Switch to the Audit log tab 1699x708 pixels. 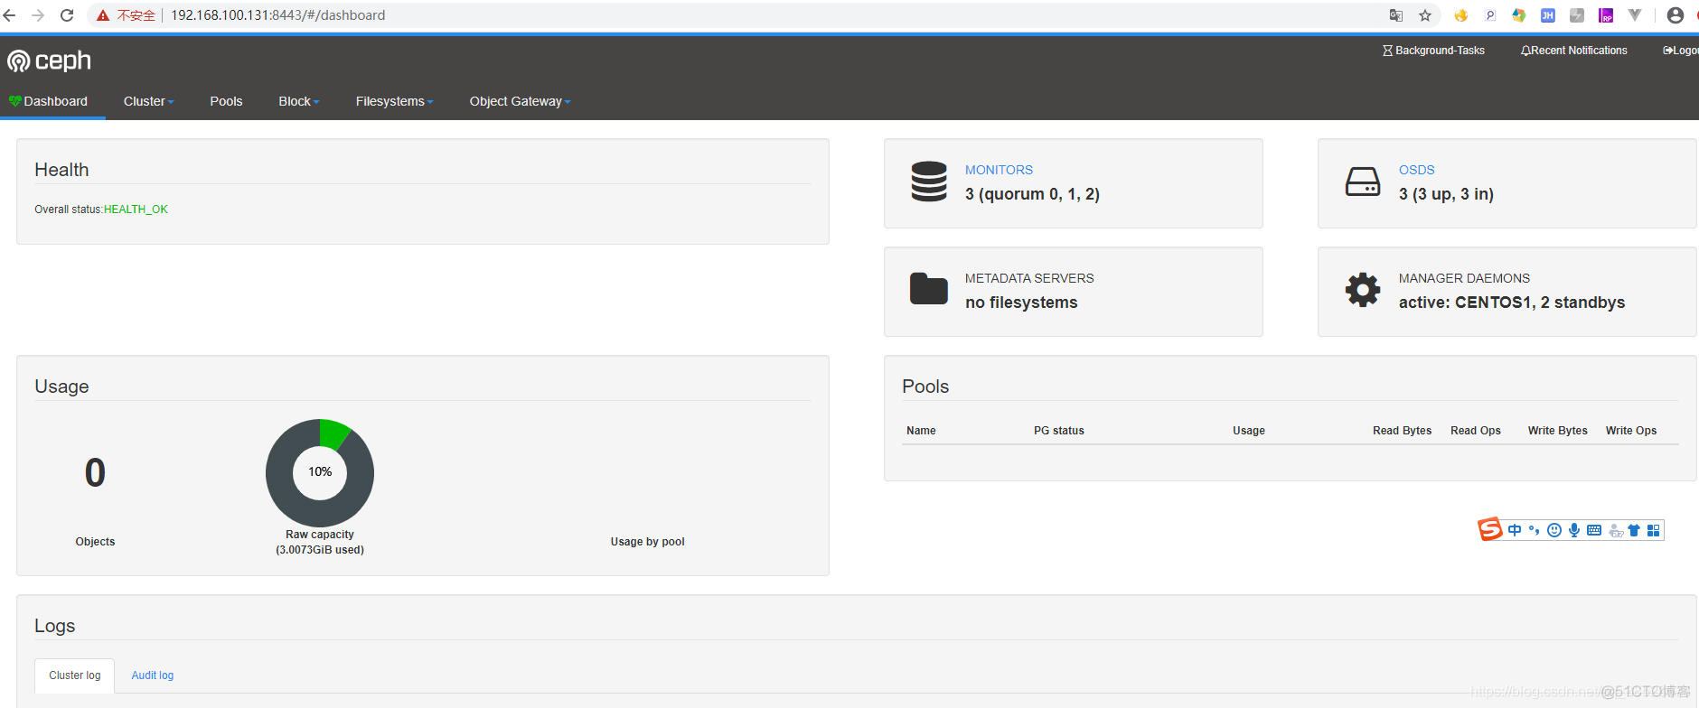[x=153, y=675]
